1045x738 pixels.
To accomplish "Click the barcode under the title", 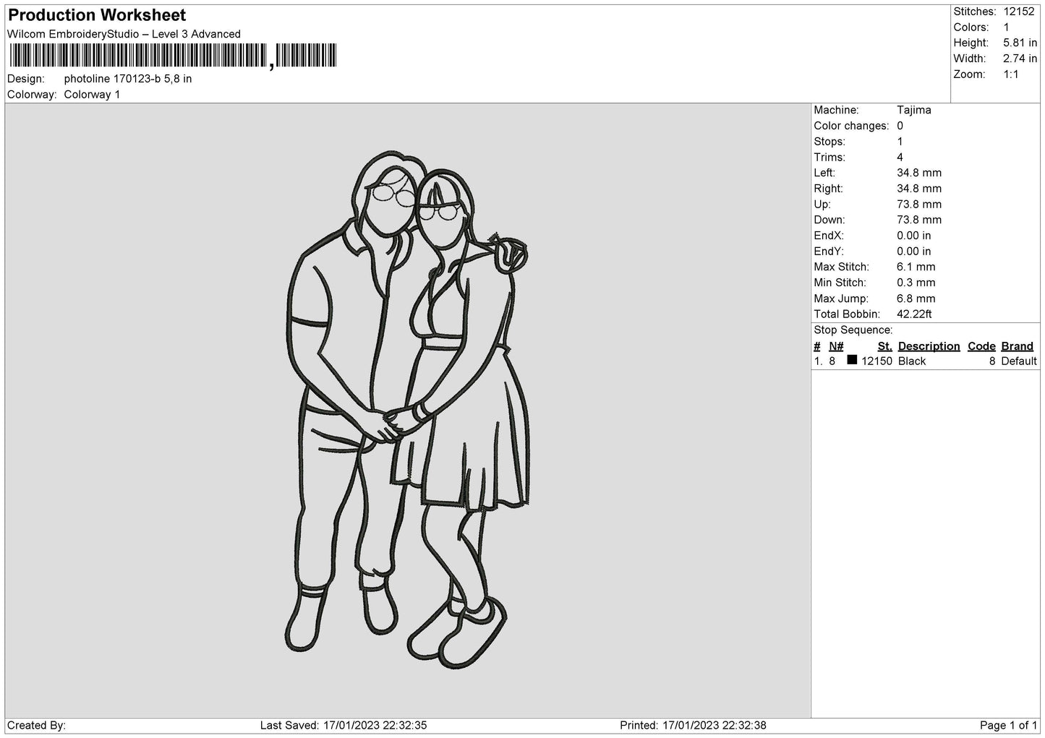I will pyautogui.click(x=173, y=56).
